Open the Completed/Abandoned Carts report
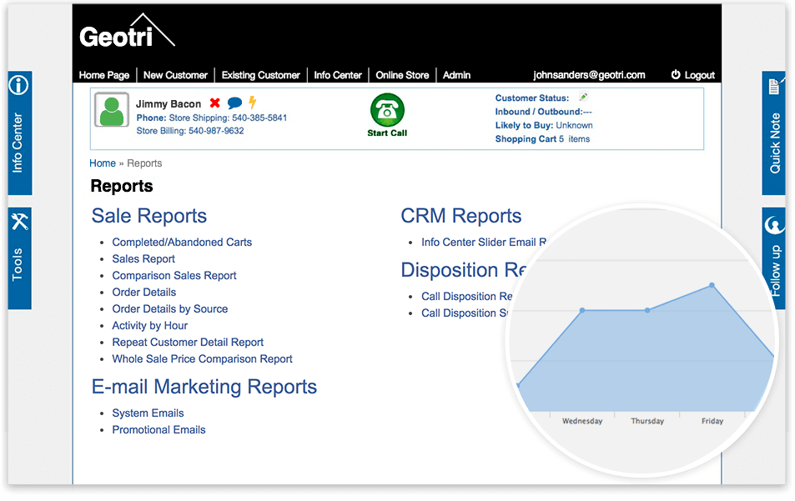Viewport: 795px width, 501px height. pos(182,243)
